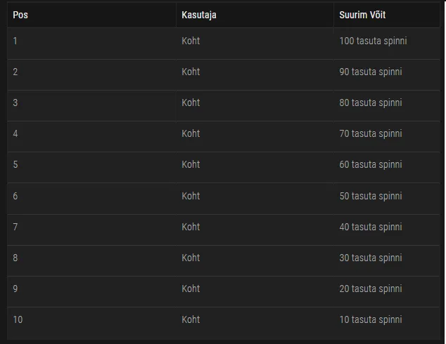The width and height of the screenshot is (446, 344).
Task: Click the Suurim Võit column header
Action: [362, 15]
